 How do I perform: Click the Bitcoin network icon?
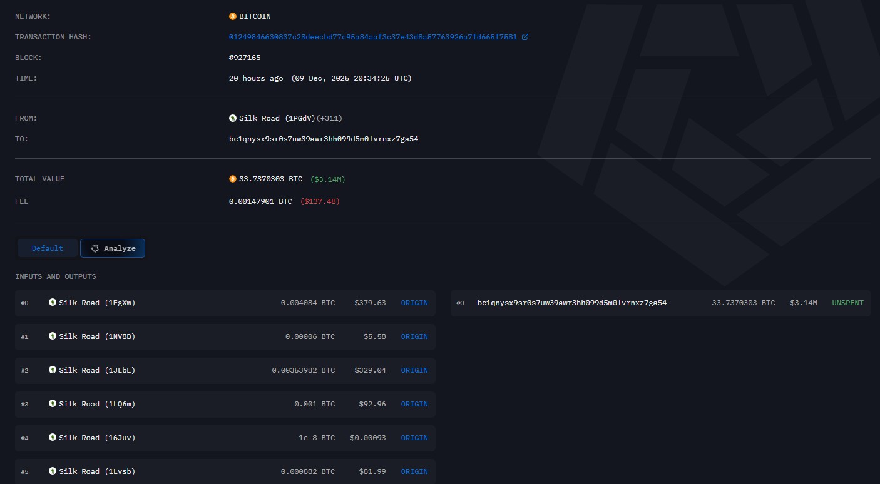pos(232,16)
